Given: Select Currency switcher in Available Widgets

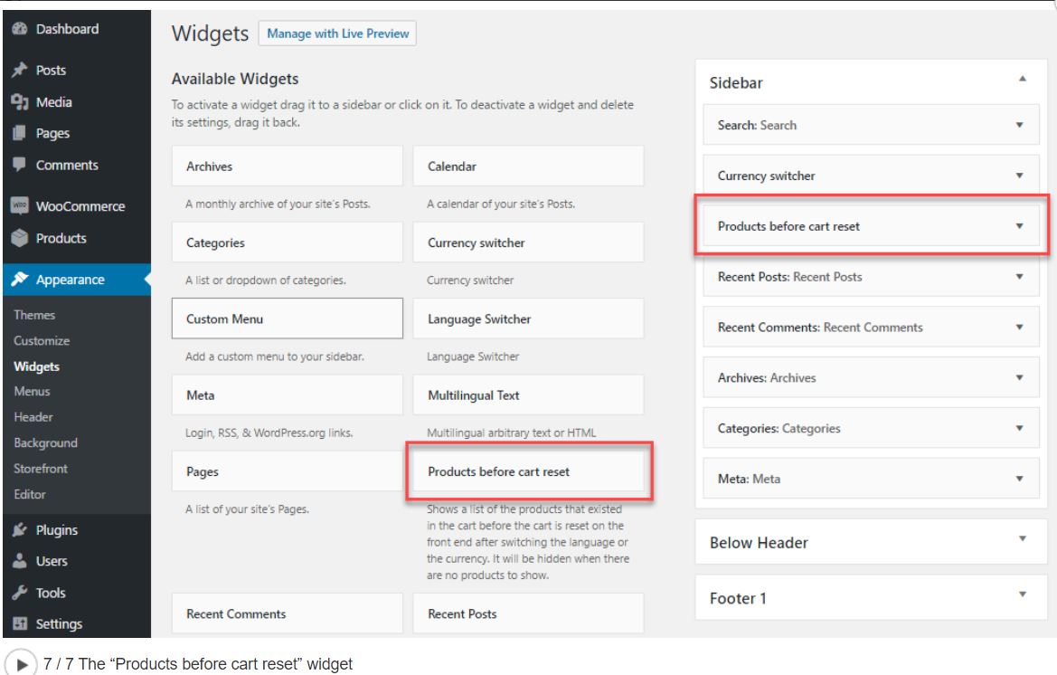Looking at the screenshot, I should click(528, 242).
